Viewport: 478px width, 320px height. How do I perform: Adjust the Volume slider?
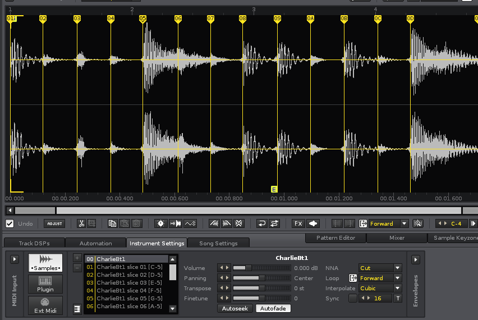(x=261, y=268)
